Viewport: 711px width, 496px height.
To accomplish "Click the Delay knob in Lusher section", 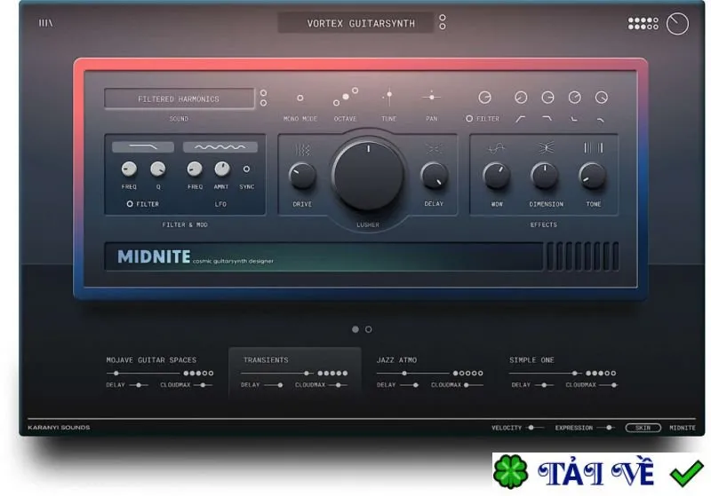I will point(434,176).
